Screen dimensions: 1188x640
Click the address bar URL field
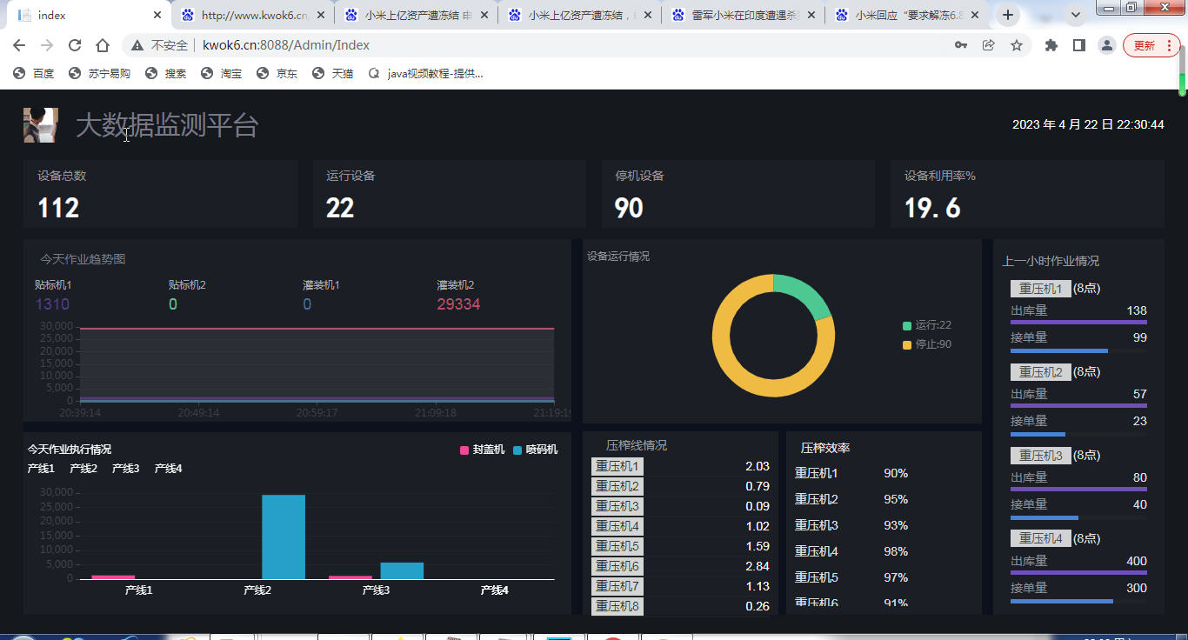pyautogui.click(x=522, y=45)
